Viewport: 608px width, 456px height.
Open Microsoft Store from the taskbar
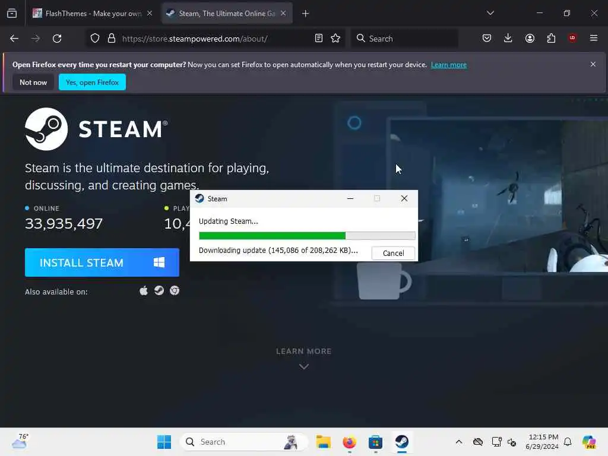point(375,442)
